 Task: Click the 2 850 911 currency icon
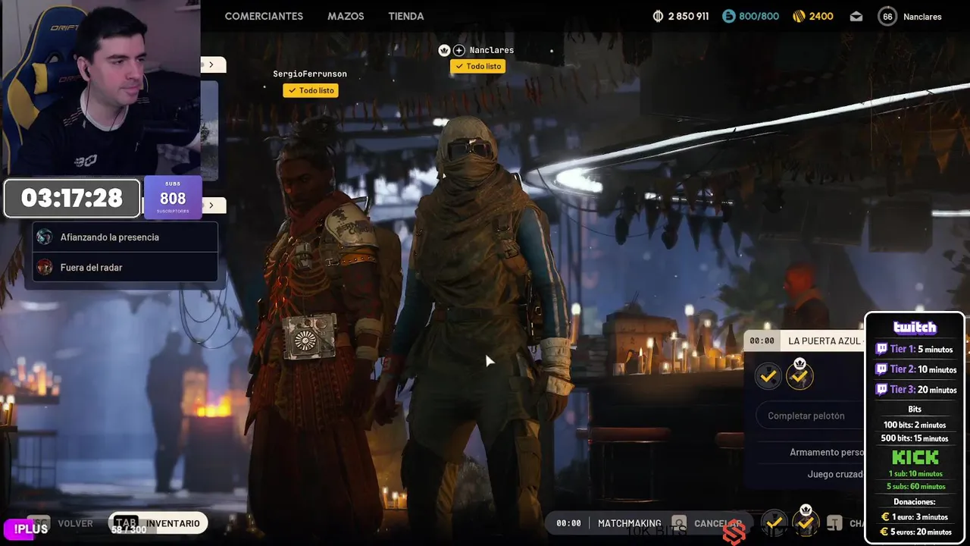pyautogui.click(x=658, y=16)
